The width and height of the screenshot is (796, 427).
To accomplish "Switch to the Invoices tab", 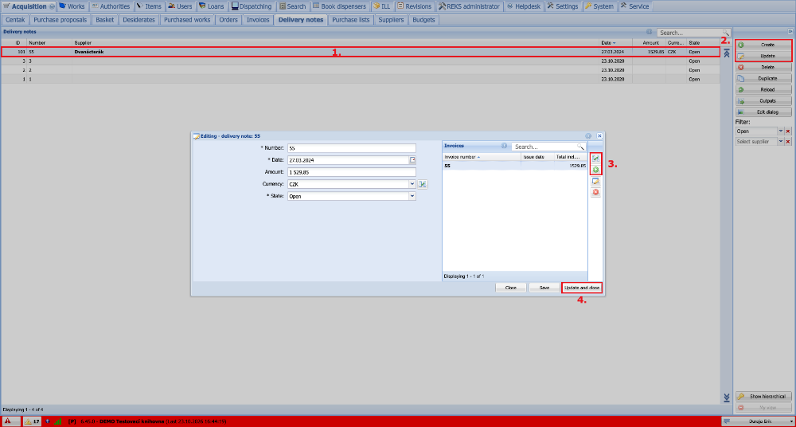I will 258,20.
